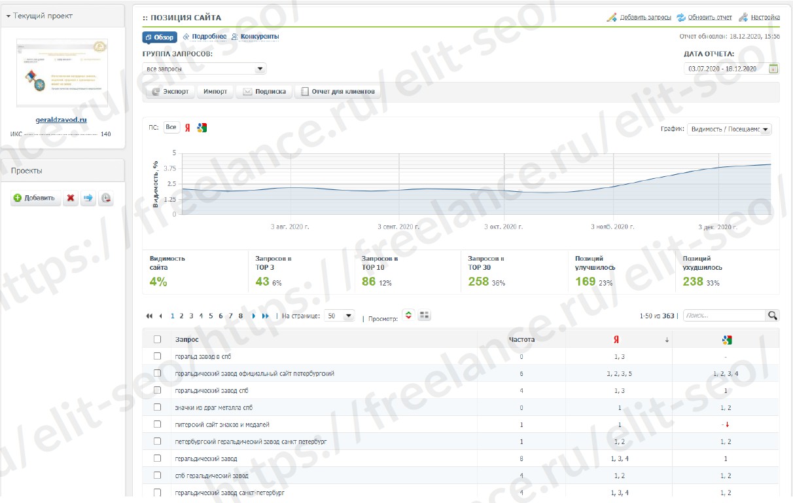Check row 'петербургский геральдический завод санкт петербург'
Viewport: 793px width, 503px height.
coord(157,441)
